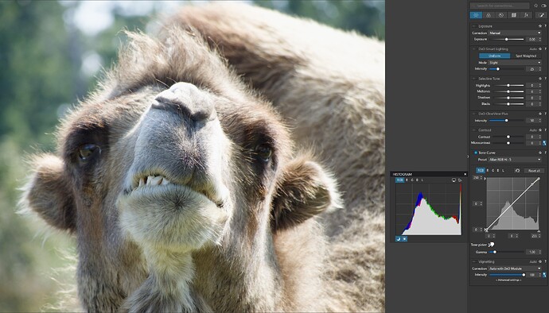Viewport: 549px width, 313px height.
Task: Click the Tone Curve favorite star
Action: click(x=540, y=153)
